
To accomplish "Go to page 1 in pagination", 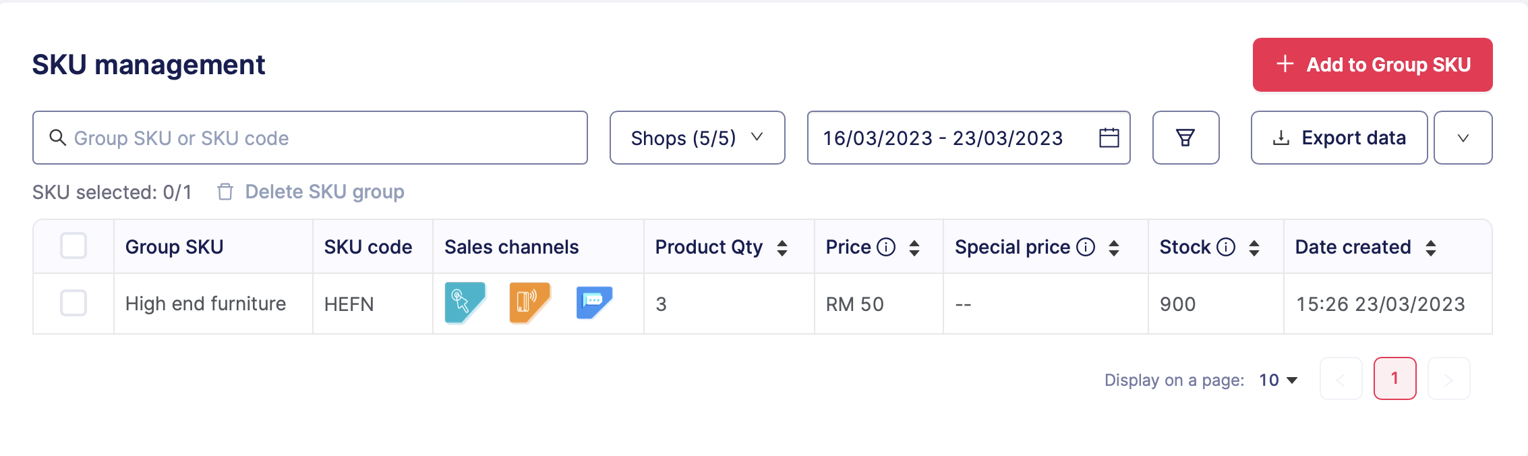I will point(1394,378).
